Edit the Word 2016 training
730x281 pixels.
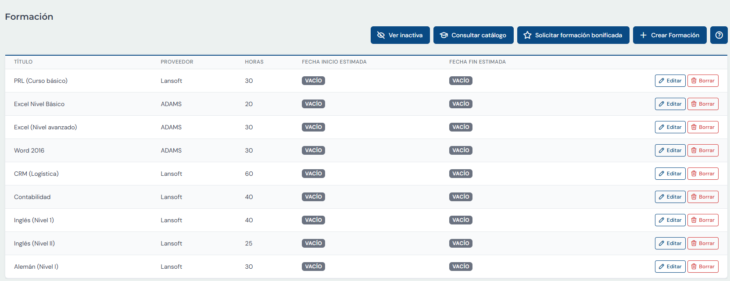point(670,150)
